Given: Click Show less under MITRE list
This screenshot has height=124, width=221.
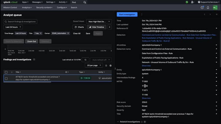Looking at the screenshot, I should click(146, 98).
